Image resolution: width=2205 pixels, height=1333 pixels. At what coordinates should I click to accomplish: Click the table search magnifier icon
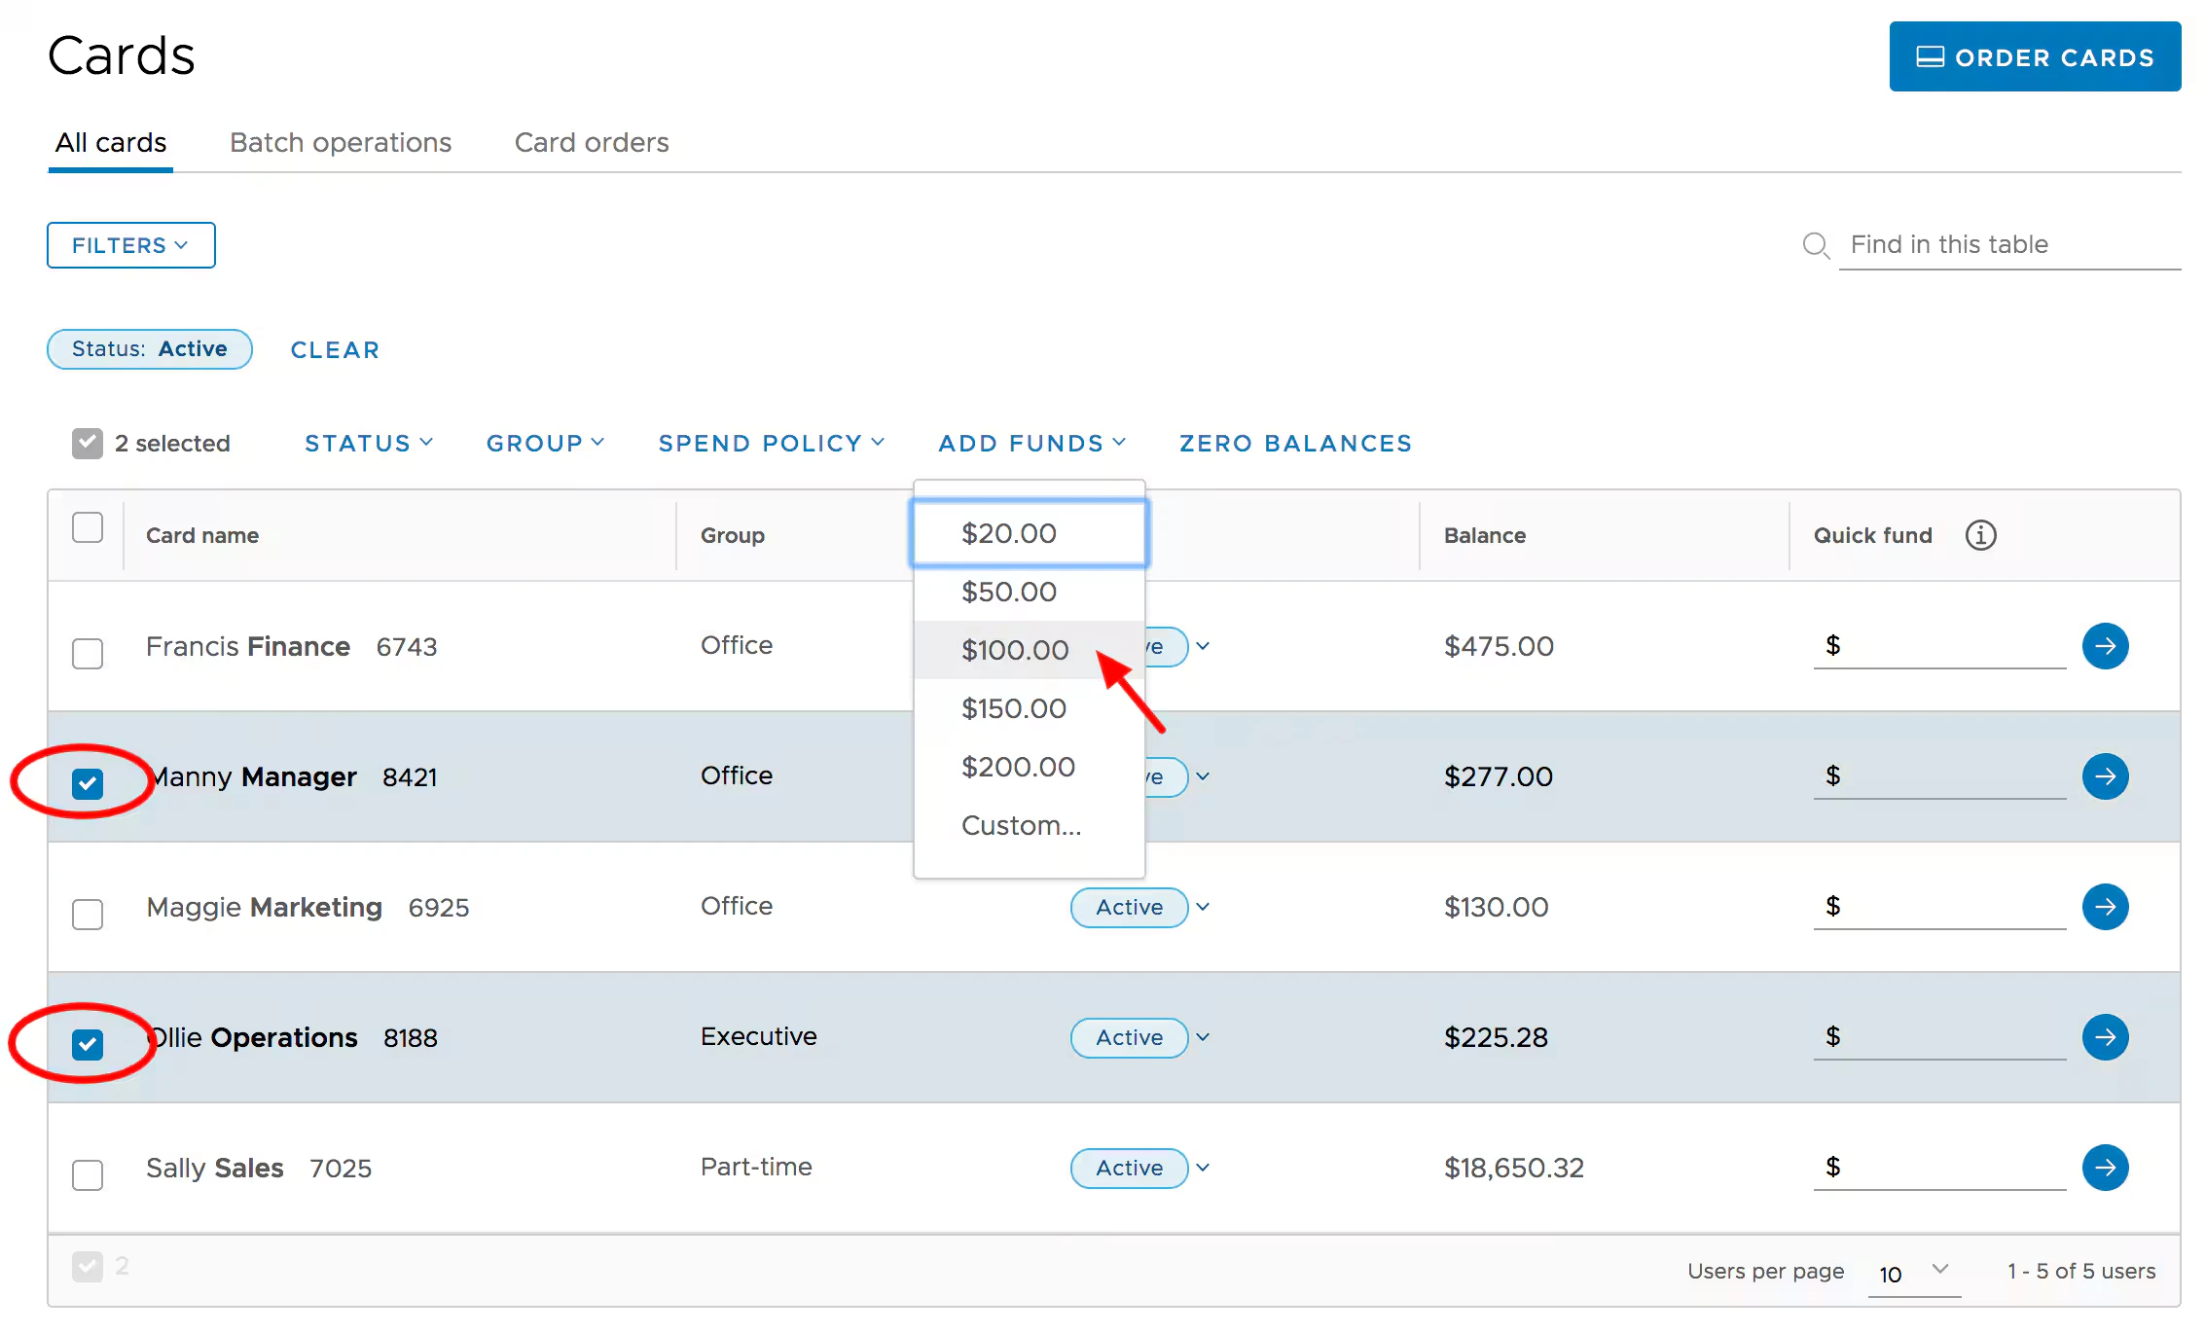click(1816, 245)
